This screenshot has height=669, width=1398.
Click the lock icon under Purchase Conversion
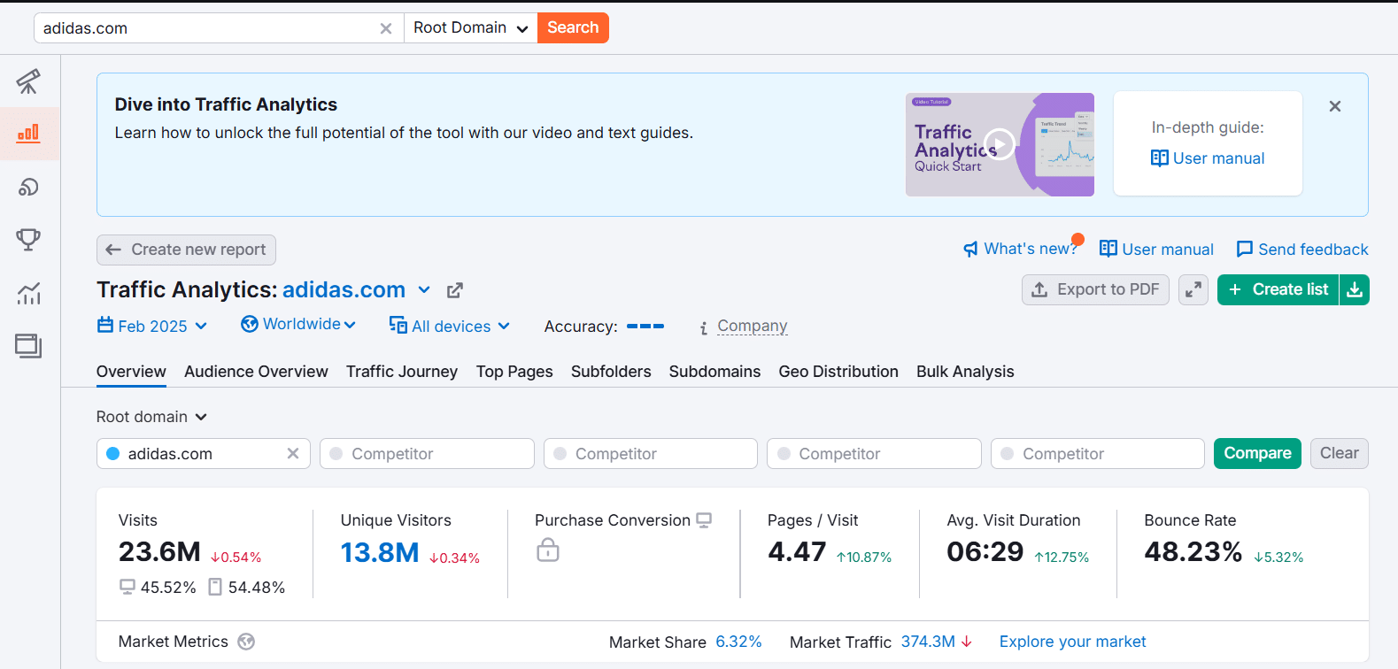point(548,550)
